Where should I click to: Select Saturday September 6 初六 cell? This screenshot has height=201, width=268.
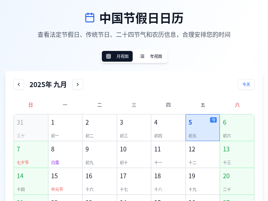[237, 128]
